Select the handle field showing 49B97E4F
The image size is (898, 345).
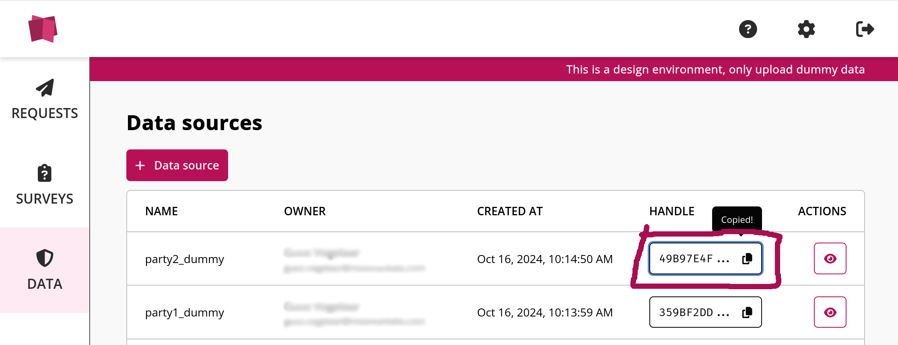pos(694,259)
